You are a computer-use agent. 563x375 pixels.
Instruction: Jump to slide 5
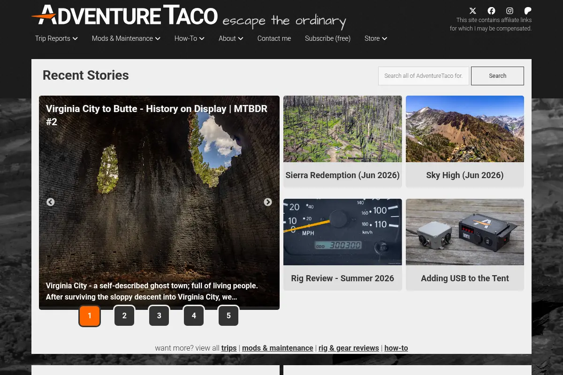tap(228, 316)
